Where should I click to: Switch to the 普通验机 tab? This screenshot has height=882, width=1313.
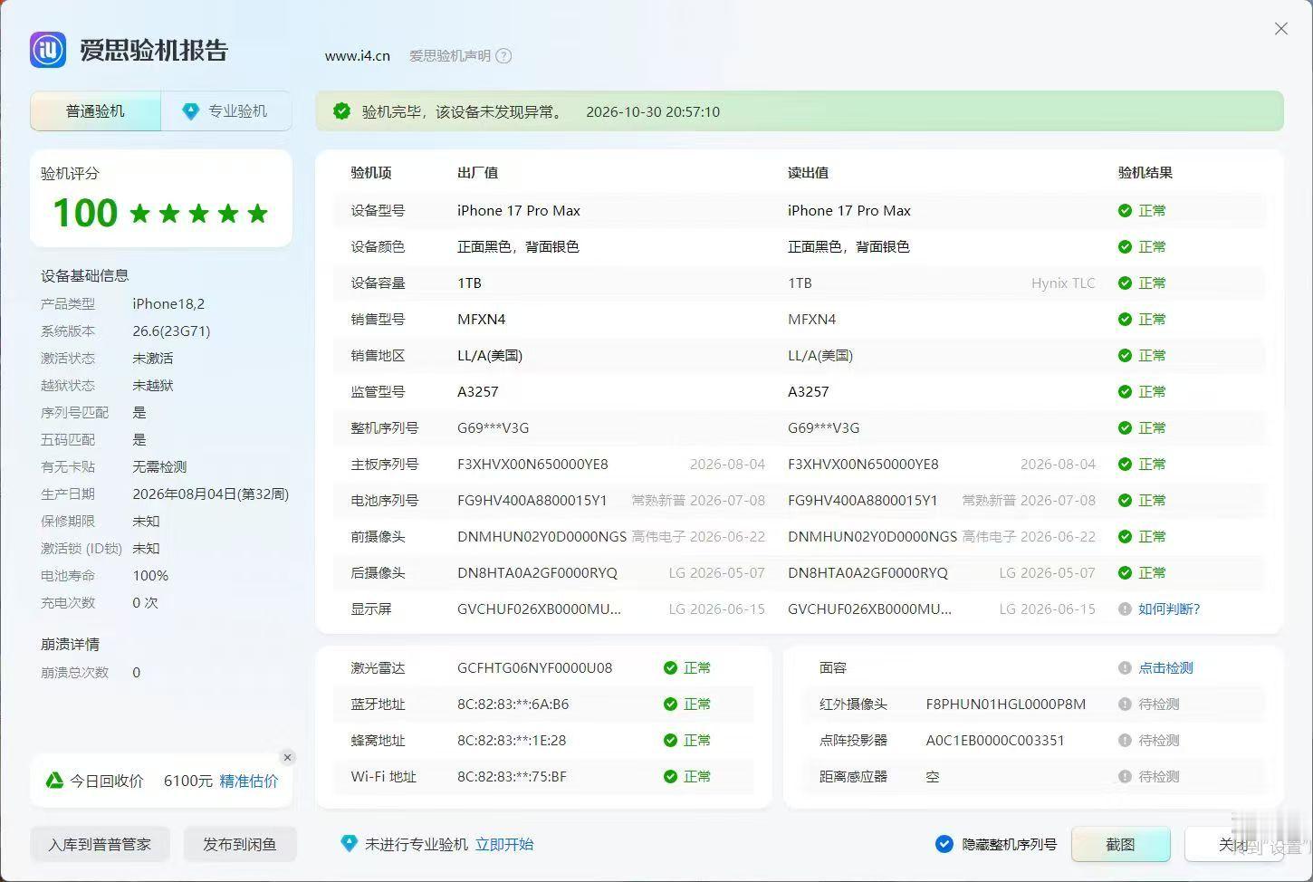[x=96, y=111]
